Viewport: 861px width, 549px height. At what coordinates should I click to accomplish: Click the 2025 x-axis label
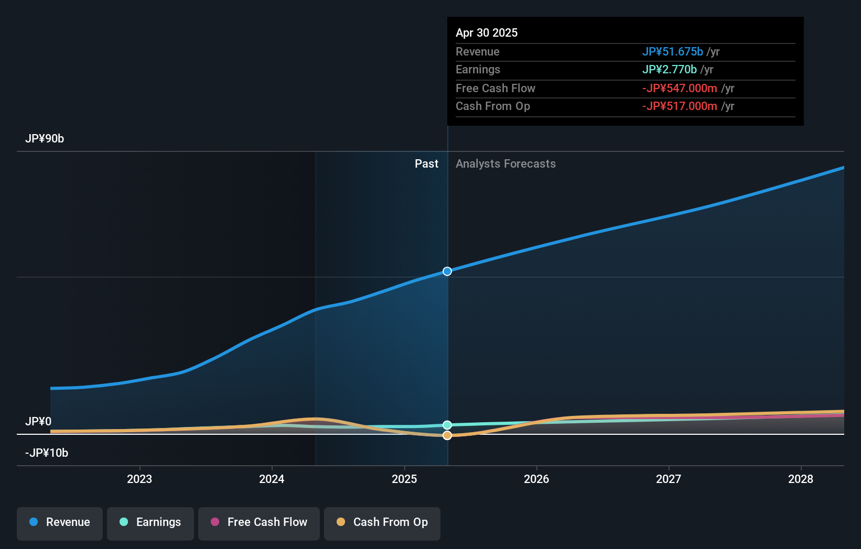point(404,479)
